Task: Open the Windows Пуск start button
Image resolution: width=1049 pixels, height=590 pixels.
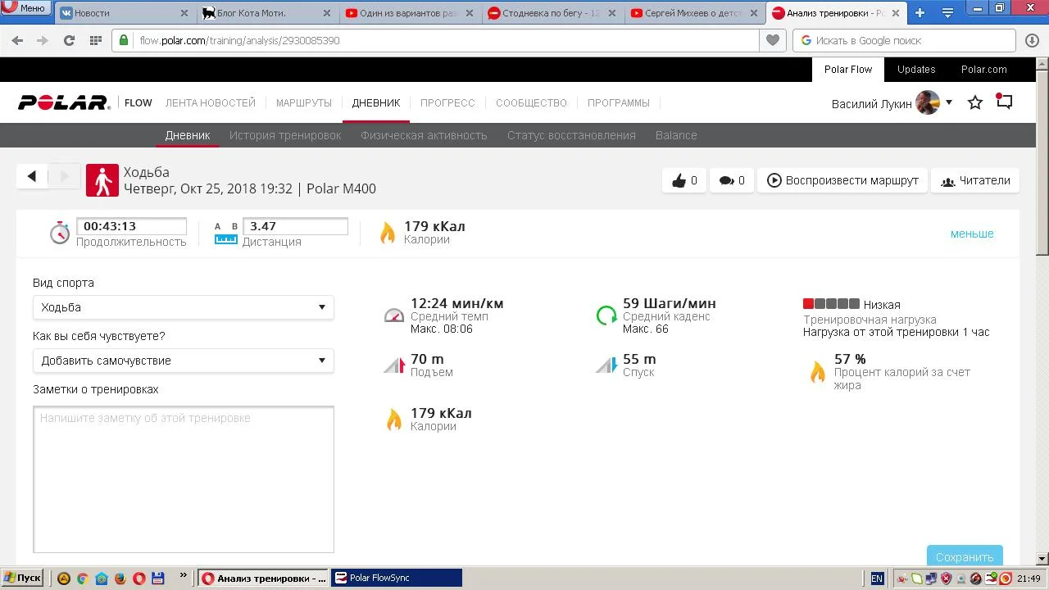Action: pyautogui.click(x=22, y=578)
